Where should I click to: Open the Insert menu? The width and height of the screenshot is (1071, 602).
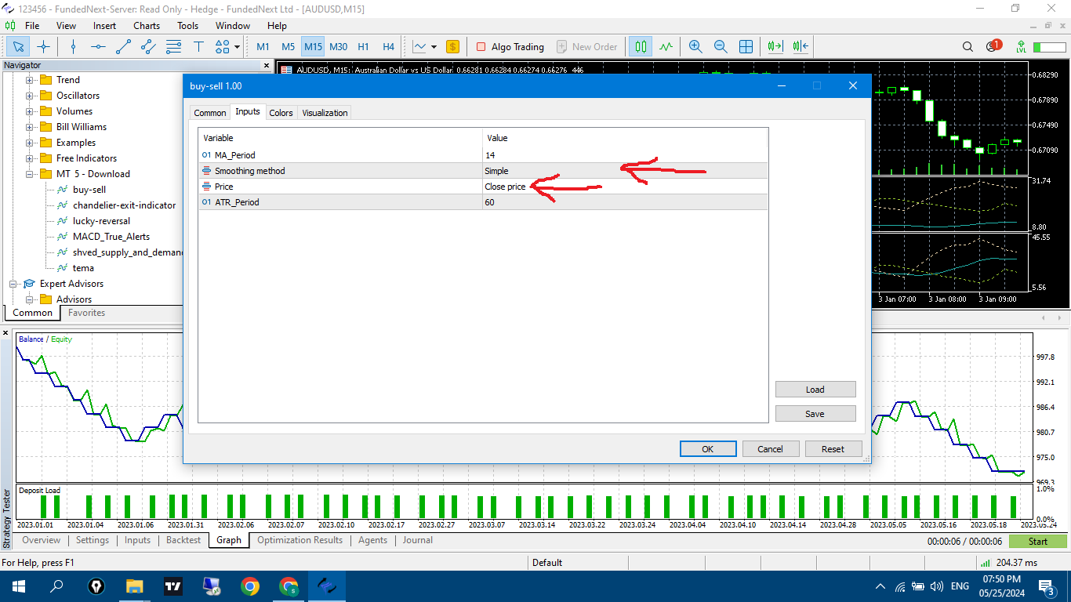pyautogui.click(x=104, y=25)
